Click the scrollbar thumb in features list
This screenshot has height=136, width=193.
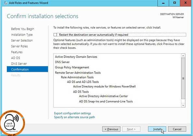[x=183, y=78]
